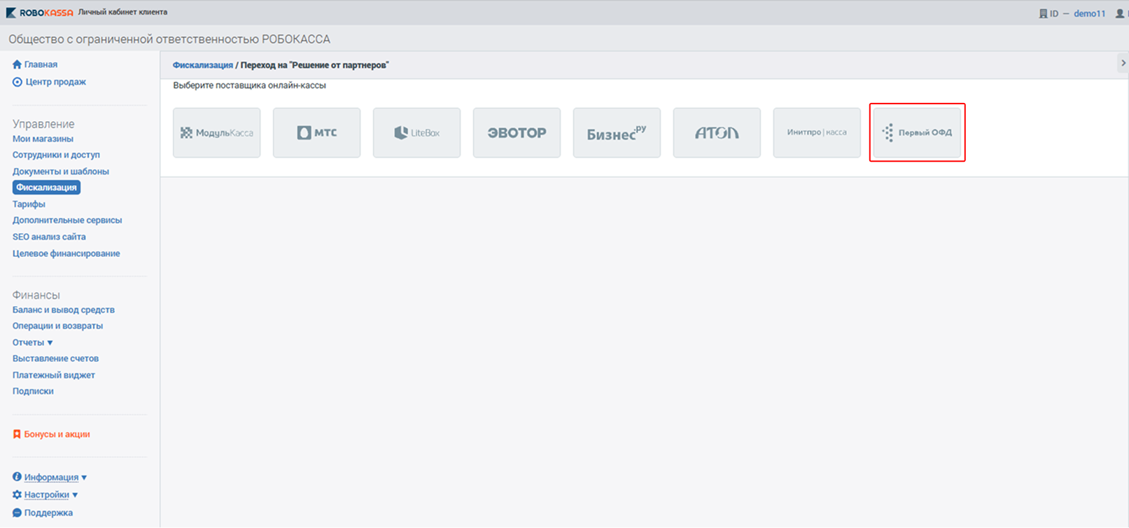Select the LiteBox provider tile

tap(417, 132)
